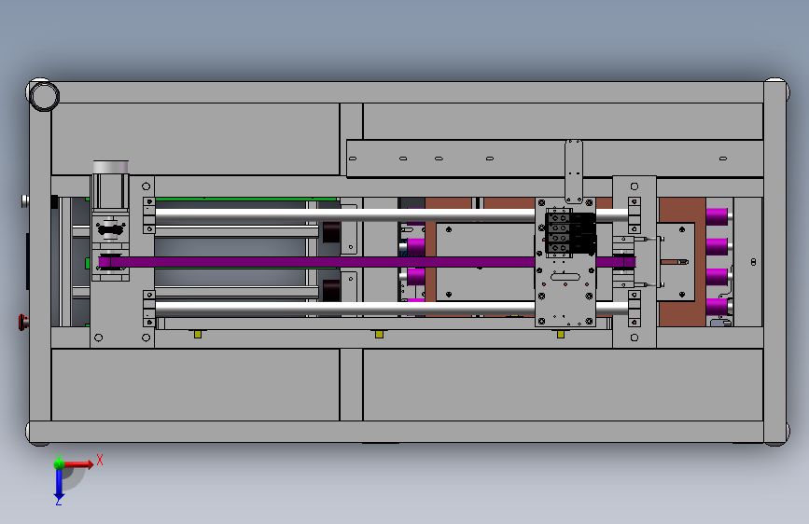This screenshot has width=809, height=524.
Task: Select the long bracket plate with slotted holes
Action: [554, 159]
